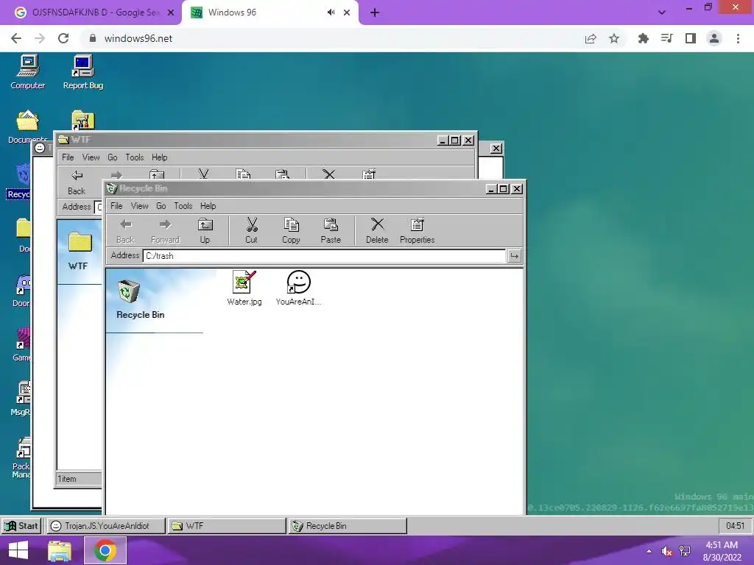Viewport: 754px width, 565px height.
Task: Open File menu in Recycle Bin
Action: (x=116, y=206)
